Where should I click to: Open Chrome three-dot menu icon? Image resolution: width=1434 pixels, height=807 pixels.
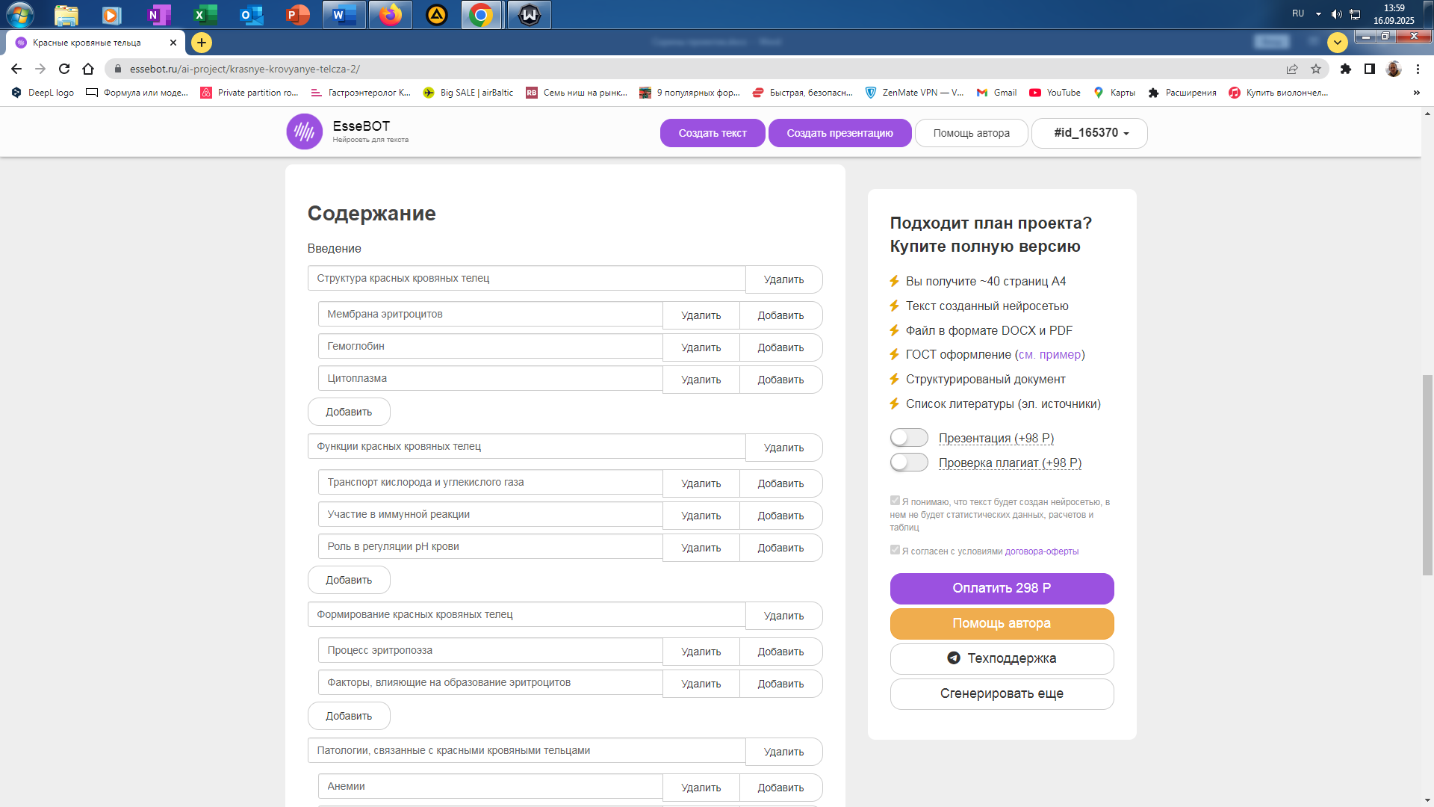tap(1418, 69)
